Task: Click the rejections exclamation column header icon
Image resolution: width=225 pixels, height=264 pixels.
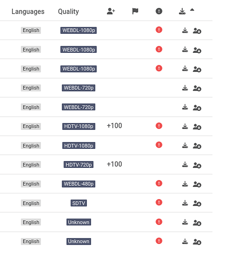Action: click(x=159, y=11)
